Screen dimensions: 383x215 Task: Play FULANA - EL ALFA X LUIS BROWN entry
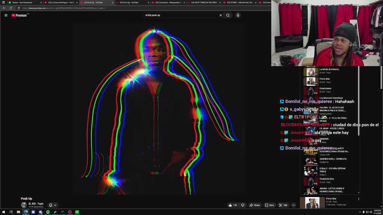tap(331, 110)
